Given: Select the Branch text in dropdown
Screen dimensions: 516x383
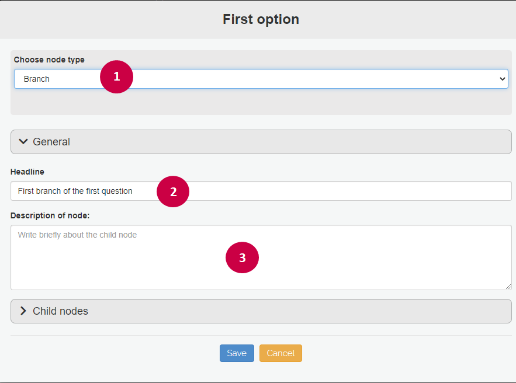Looking at the screenshot, I should click(x=37, y=79).
